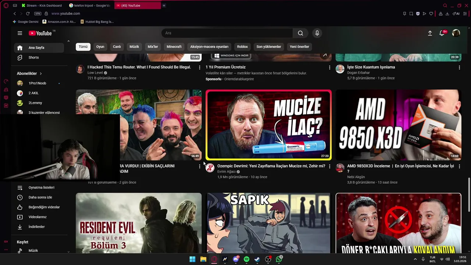Screen dimensions: 471x265
Task: Toggle the ad blocker shield icon
Action: [418, 14]
